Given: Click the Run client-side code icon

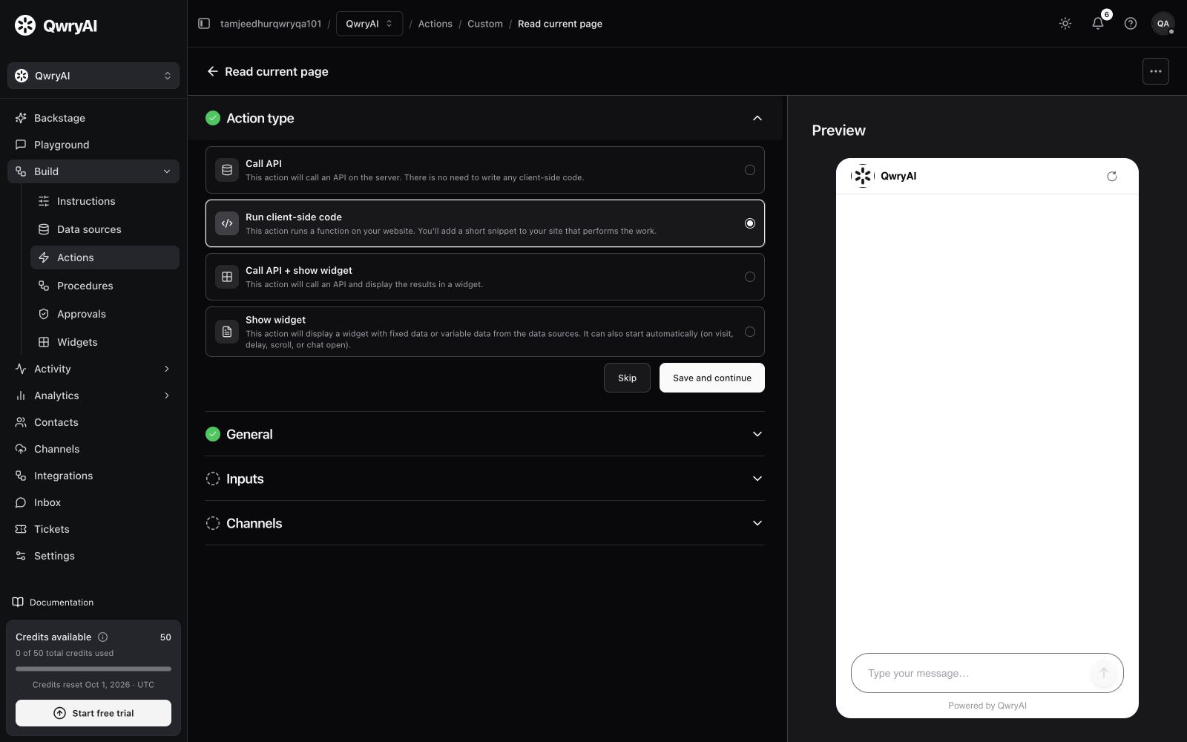Looking at the screenshot, I should pos(227,223).
